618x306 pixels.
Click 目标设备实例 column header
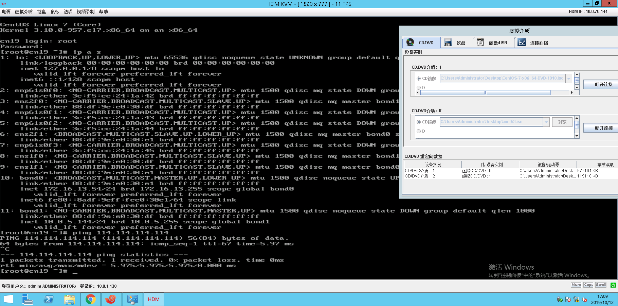490,165
